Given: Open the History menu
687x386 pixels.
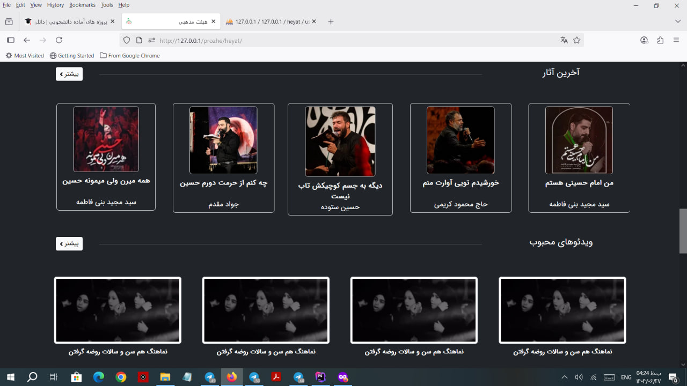Looking at the screenshot, I should tap(55, 5).
